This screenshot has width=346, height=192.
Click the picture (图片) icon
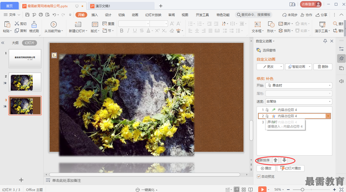(281, 24)
